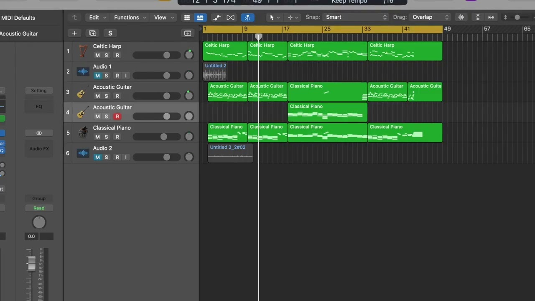Enable input monitoring on Audio 1

[126, 76]
